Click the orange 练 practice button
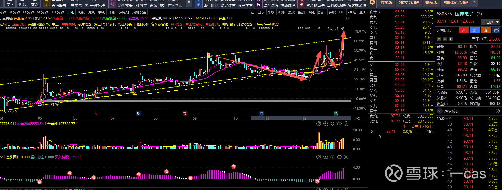This screenshot has width=502, height=190. click(x=486, y=30)
